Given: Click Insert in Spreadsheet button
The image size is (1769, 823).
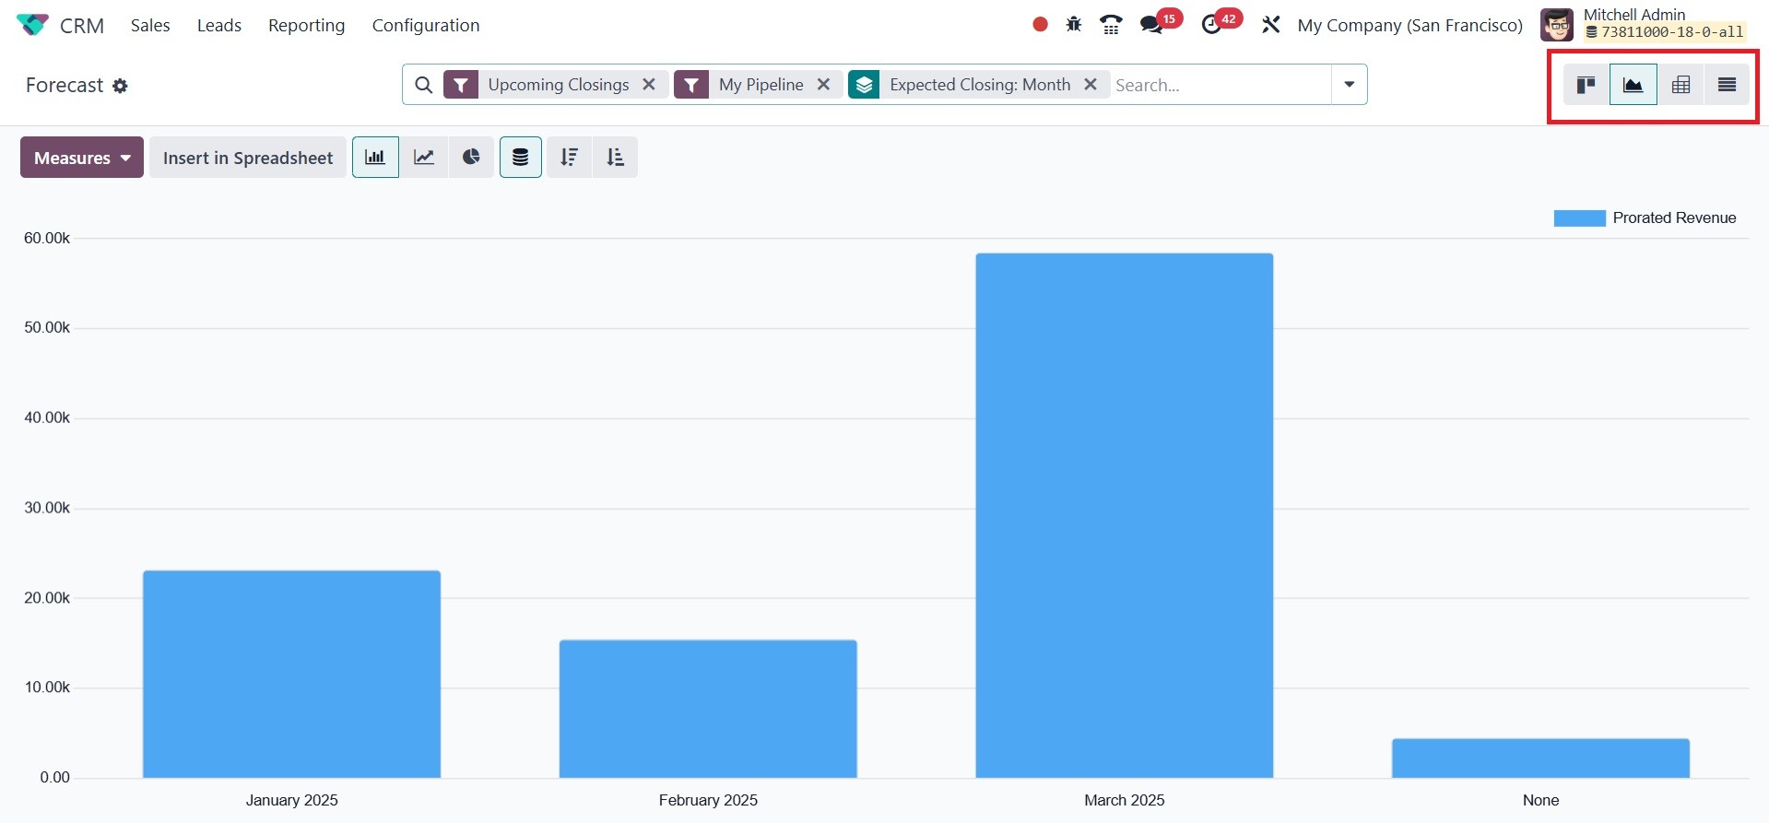Looking at the screenshot, I should click(248, 158).
